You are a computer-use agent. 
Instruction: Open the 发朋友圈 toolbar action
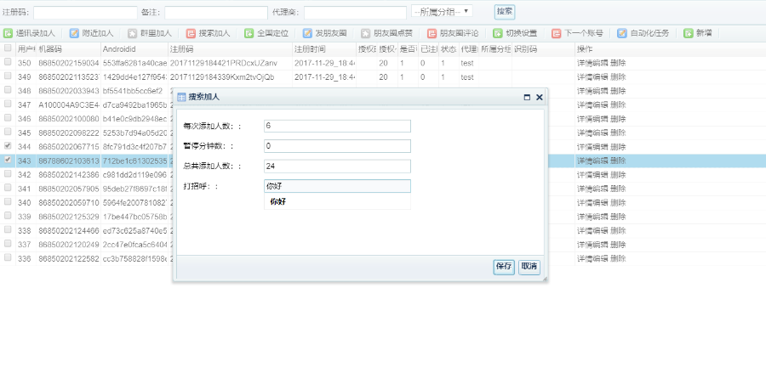pos(325,33)
